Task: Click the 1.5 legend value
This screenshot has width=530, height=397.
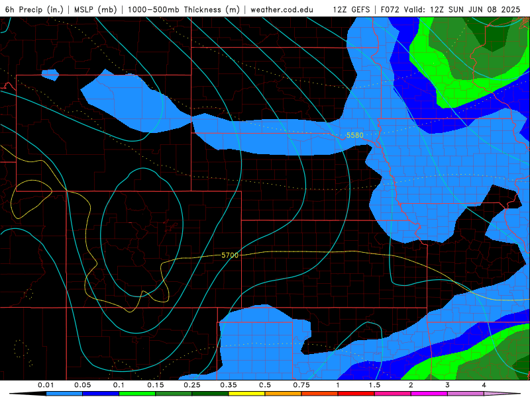Action: pos(374,385)
